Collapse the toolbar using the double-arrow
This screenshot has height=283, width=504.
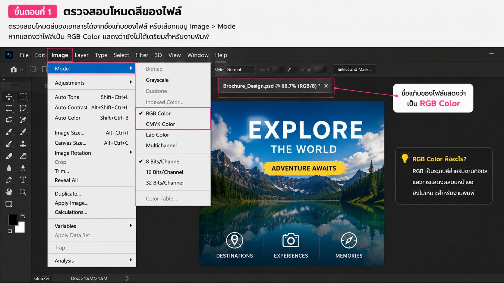(x=4, y=80)
